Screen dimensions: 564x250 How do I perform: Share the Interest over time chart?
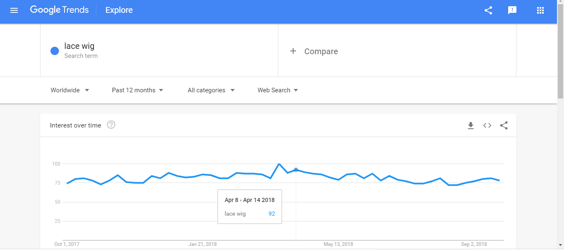[504, 125]
